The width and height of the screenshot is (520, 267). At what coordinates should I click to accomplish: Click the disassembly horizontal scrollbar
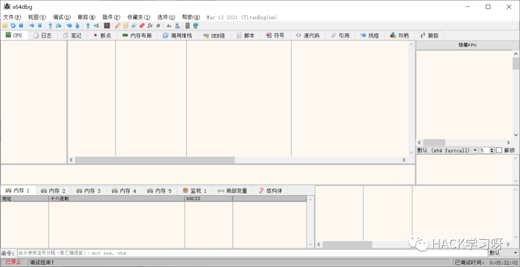(x=154, y=160)
